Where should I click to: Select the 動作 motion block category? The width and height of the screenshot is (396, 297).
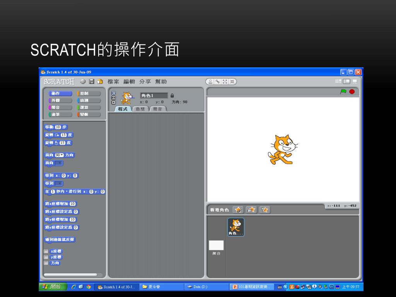60,94
